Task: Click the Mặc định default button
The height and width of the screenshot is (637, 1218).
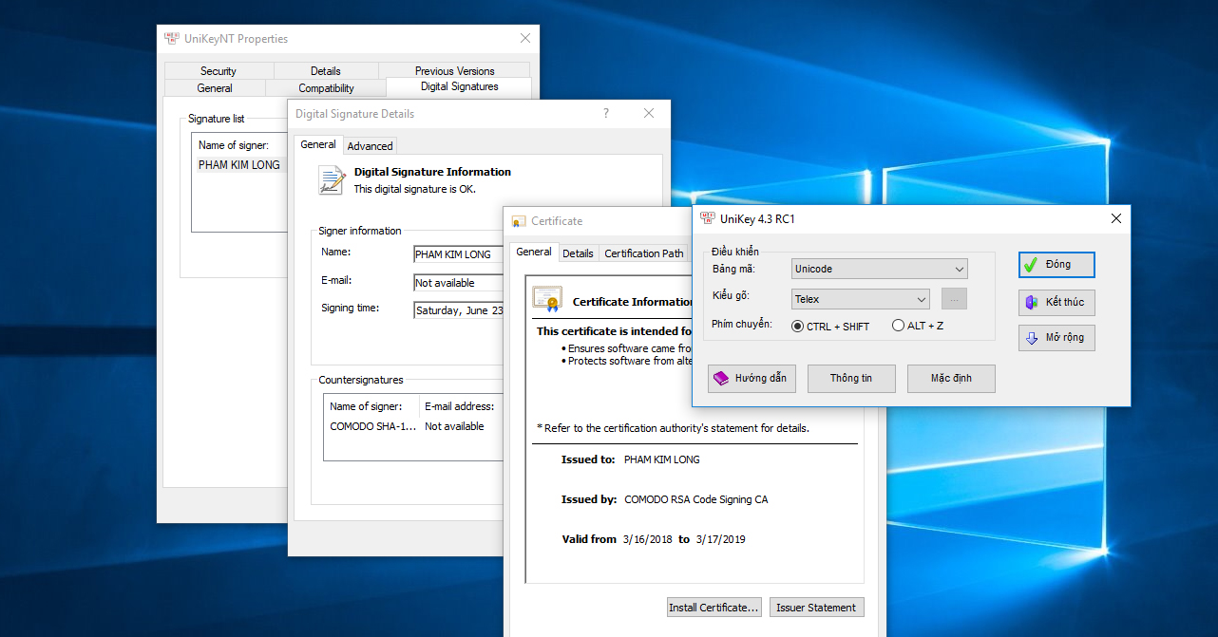Action: (951, 378)
